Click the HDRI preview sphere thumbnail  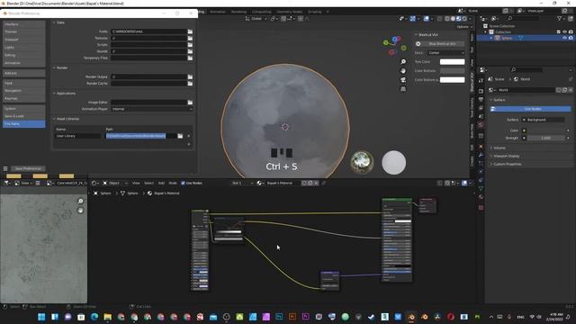click(362, 162)
